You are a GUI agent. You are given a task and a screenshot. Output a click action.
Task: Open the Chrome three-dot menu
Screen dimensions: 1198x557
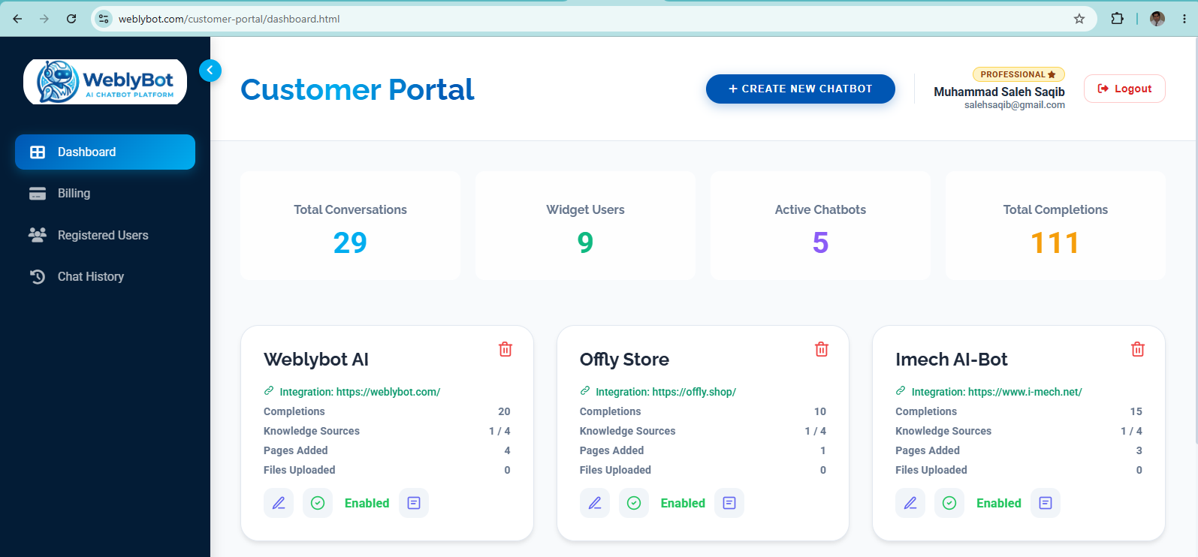coord(1184,19)
